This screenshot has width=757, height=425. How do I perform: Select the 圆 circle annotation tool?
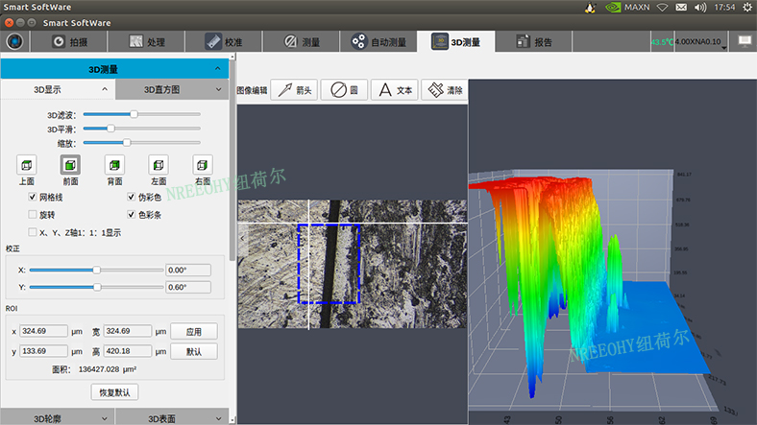(344, 89)
